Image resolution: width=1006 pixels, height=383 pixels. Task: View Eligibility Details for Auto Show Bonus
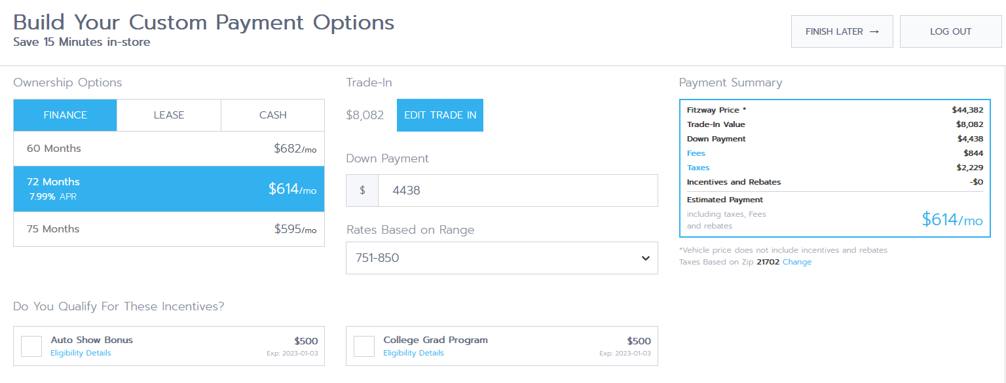click(81, 353)
